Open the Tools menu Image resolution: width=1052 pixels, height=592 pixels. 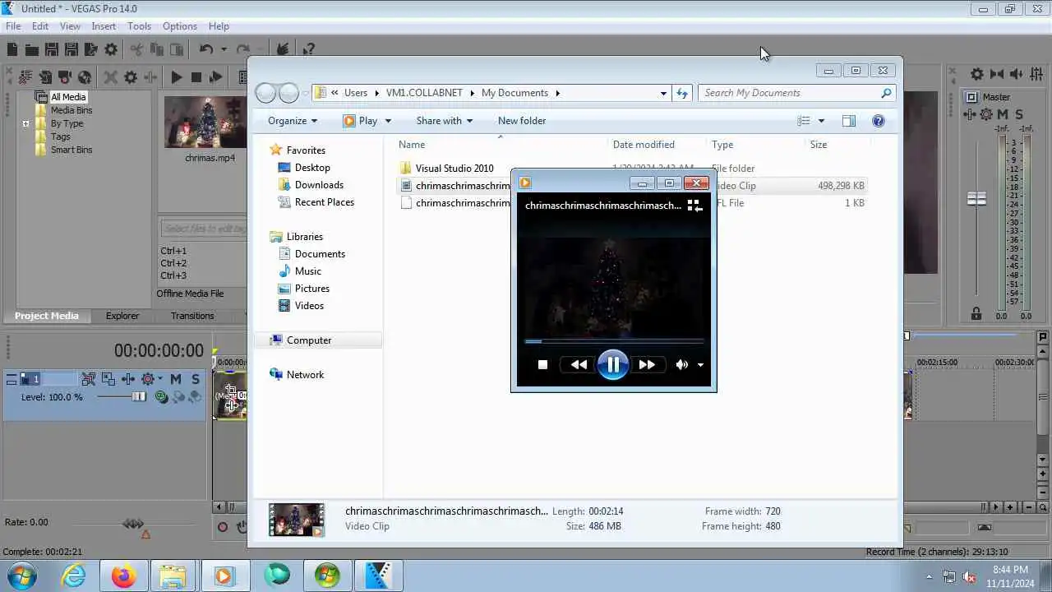tap(139, 26)
